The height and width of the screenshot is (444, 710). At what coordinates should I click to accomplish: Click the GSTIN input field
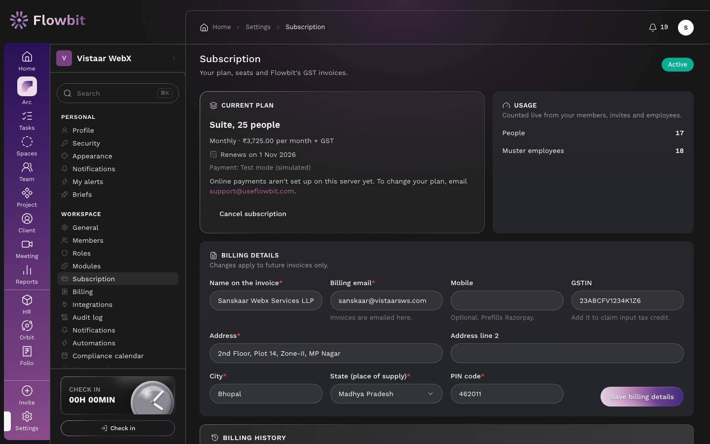pyautogui.click(x=627, y=300)
